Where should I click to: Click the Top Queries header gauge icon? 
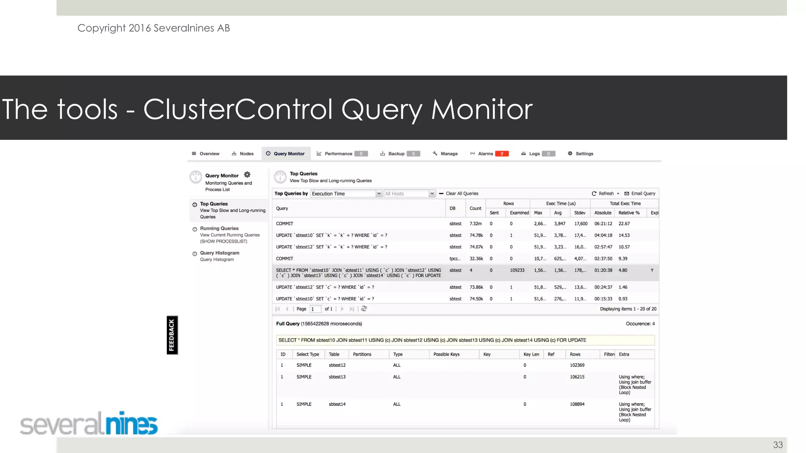point(280,177)
